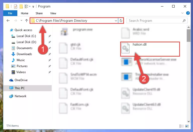Click the vertical scrollbar thumb
The width and height of the screenshot is (193, 132).
[x=188, y=36]
